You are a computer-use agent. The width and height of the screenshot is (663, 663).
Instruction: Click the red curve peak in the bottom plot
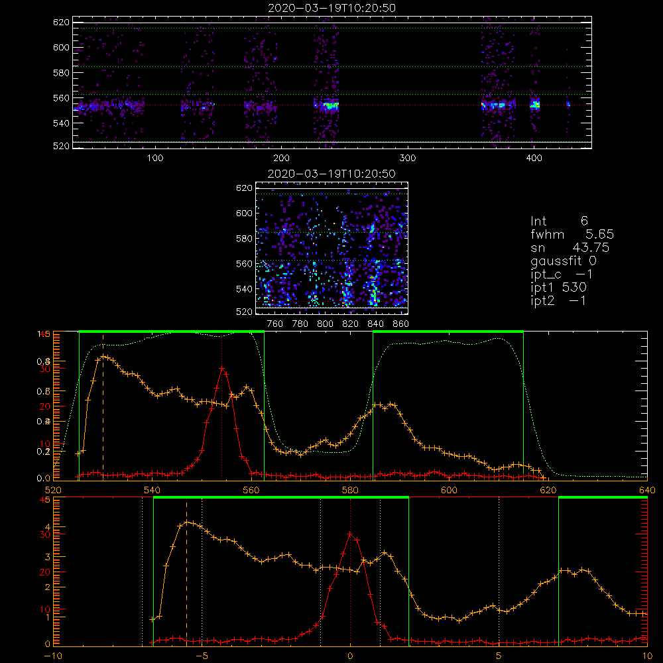tap(350, 534)
